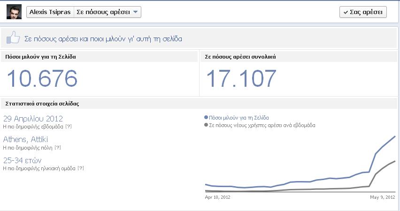This screenshot has width=400, height=211.
Task: Click the 'Athens, Attiki' city link
Action: click(x=25, y=139)
